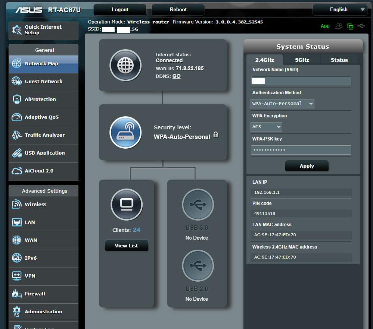Click the Network Name (SSID) field

(x=301, y=81)
